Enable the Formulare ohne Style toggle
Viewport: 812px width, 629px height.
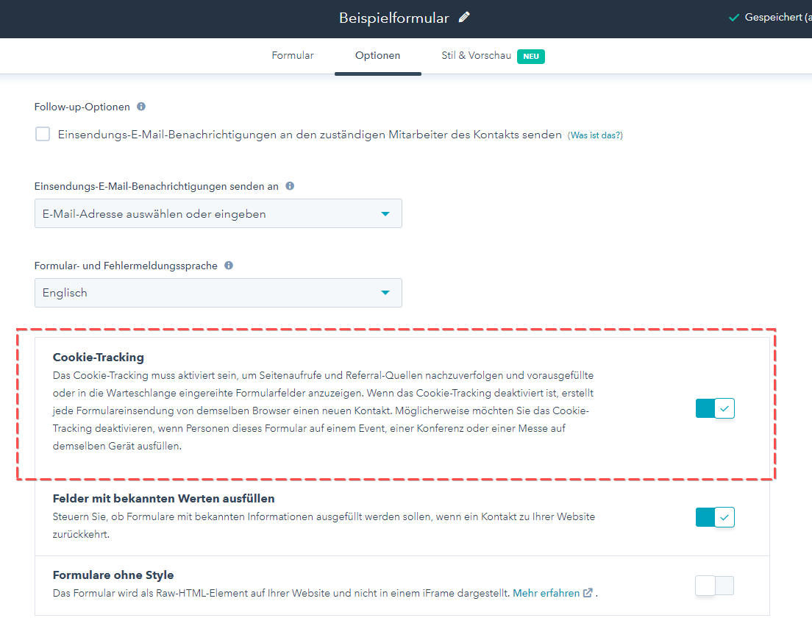click(715, 586)
